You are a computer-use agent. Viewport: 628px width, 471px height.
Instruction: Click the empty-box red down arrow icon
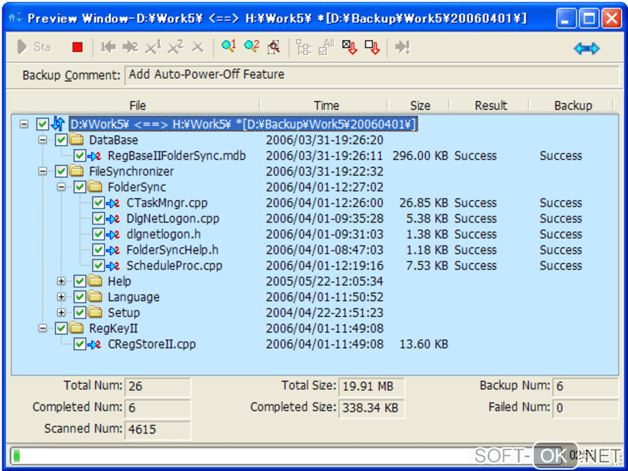(x=372, y=47)
